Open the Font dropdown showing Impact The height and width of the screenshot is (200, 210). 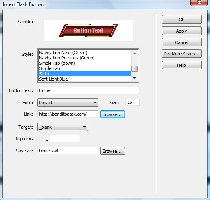[68, 103]
